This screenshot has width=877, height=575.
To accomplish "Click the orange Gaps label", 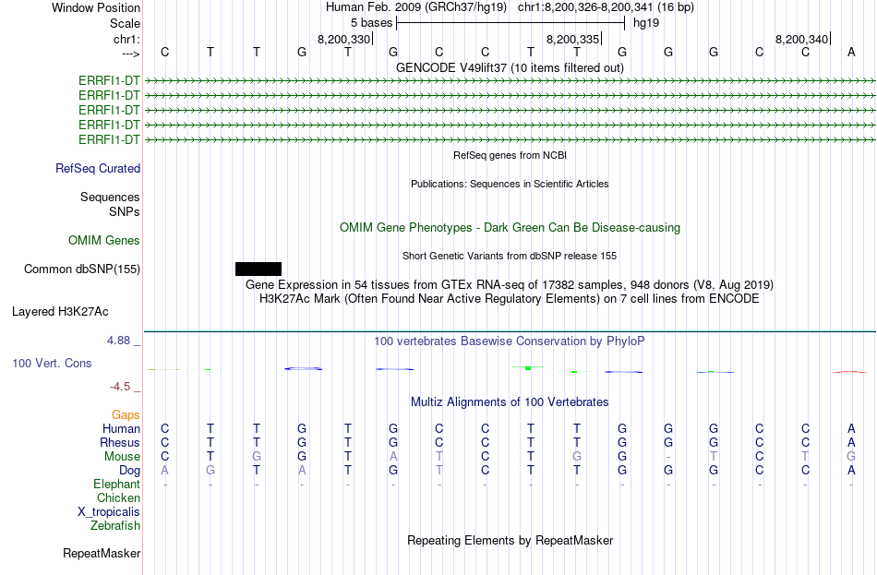I will (126, 415).
